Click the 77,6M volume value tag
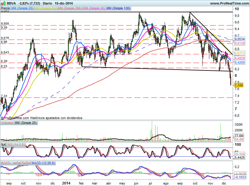 coord(239,136)
